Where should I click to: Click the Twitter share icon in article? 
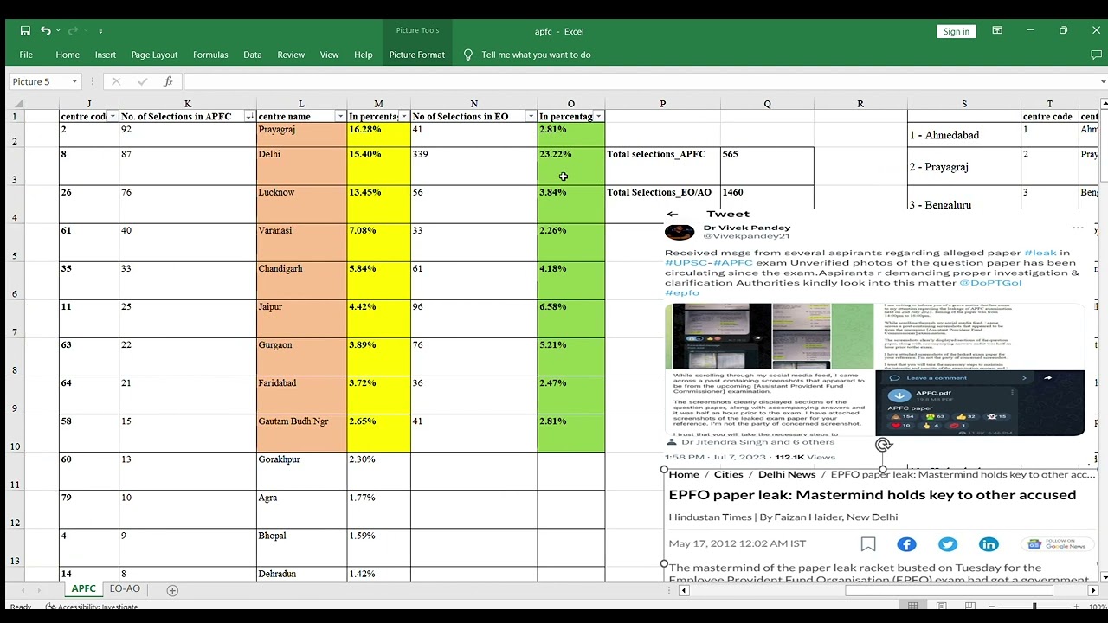[x=948, y=544]
